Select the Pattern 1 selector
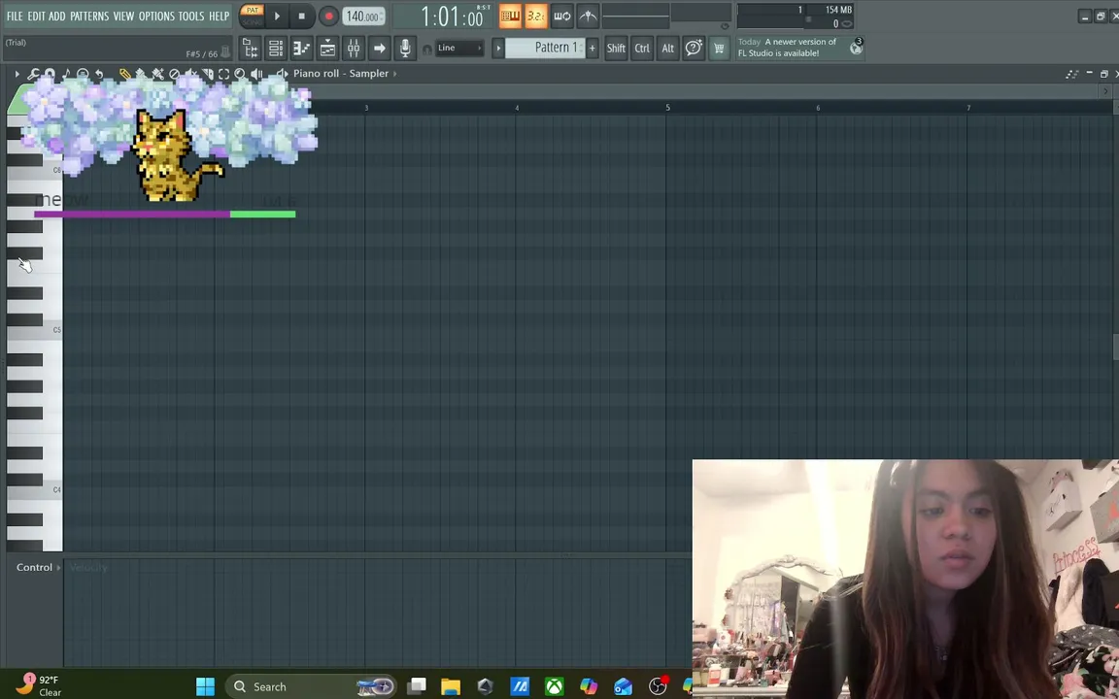Image resolution: width=1119 pixels, height=699 pixels. (x=545, y=48)
